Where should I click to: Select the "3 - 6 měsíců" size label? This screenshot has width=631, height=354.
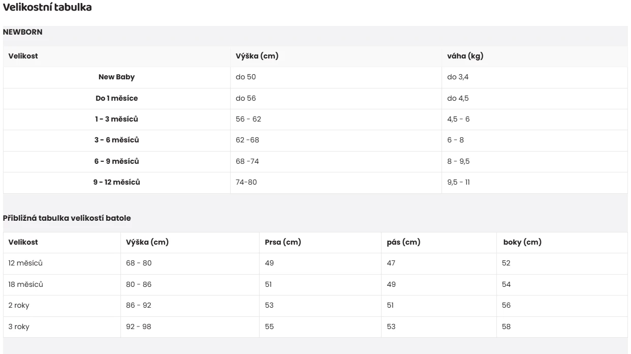click(x=116, y=140)
